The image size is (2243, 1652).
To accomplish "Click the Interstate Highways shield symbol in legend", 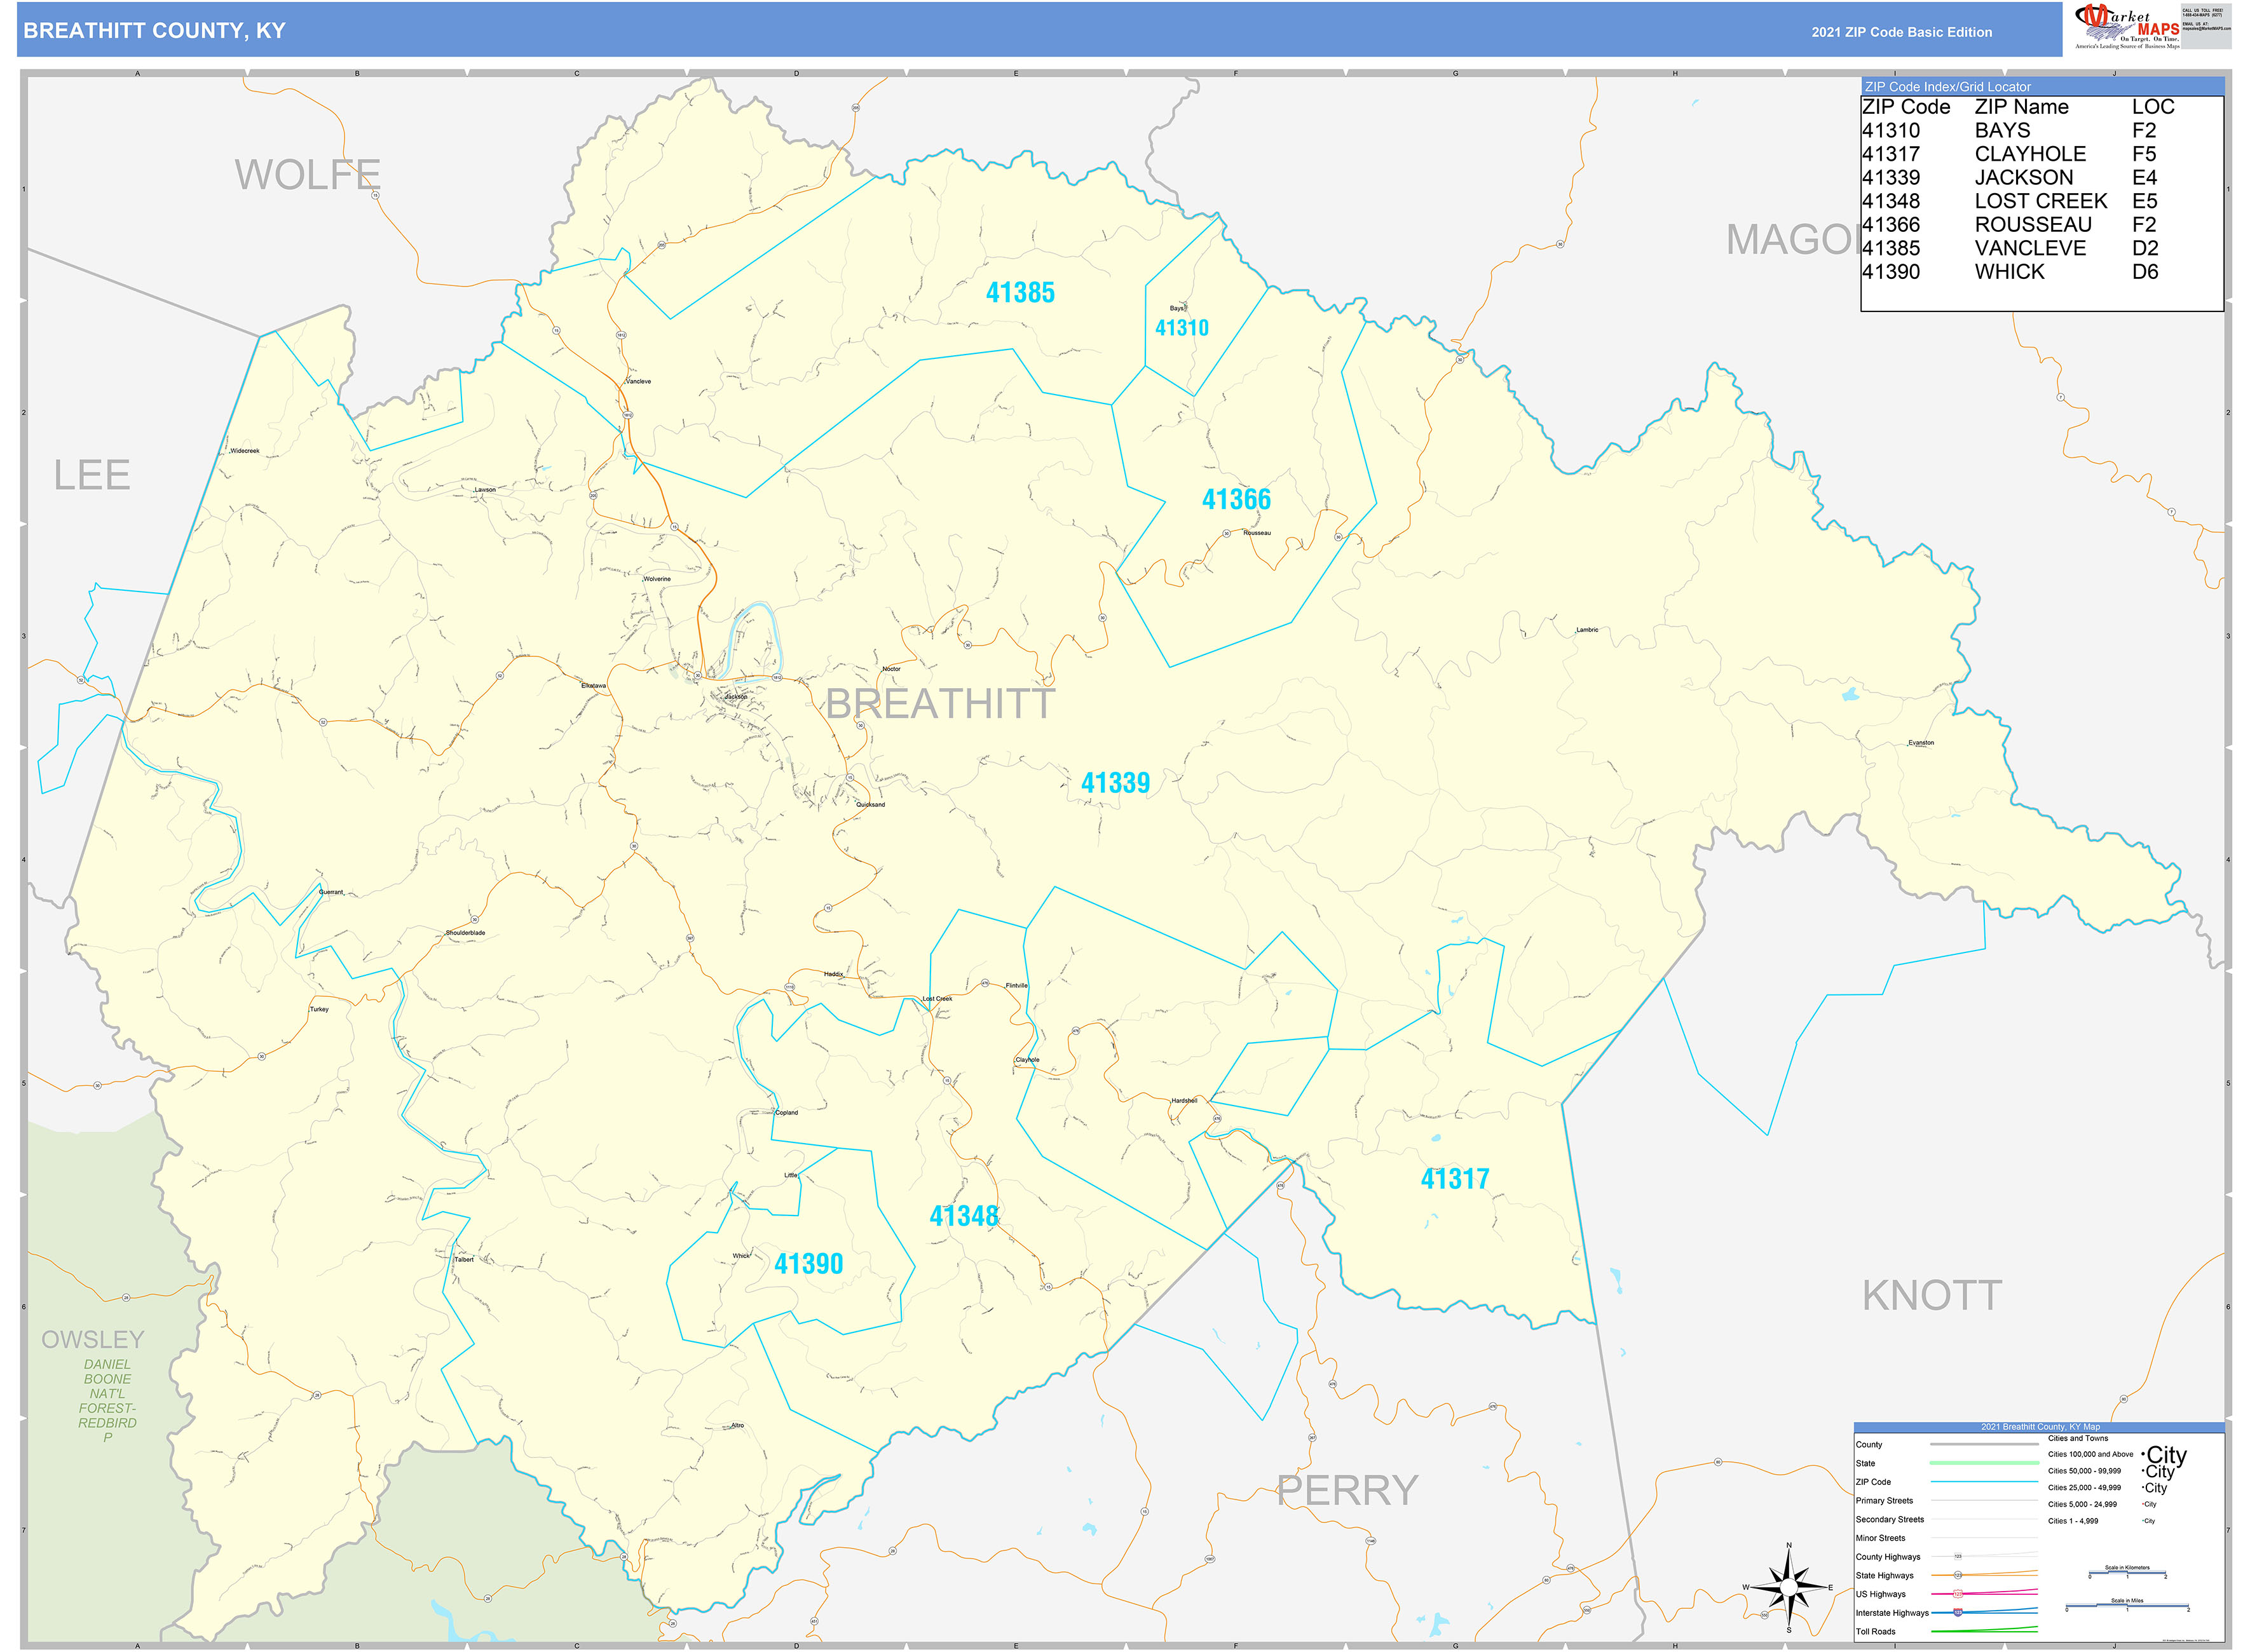I will [1958, 1613].
